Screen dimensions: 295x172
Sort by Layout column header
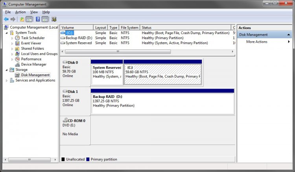pos(100,27)
